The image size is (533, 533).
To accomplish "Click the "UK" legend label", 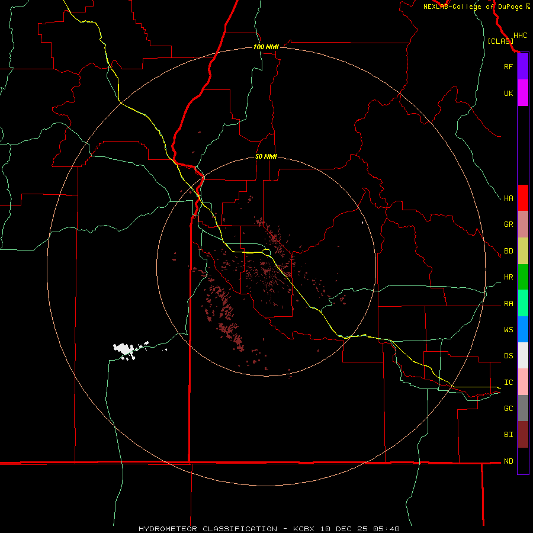I will (508, 94).
